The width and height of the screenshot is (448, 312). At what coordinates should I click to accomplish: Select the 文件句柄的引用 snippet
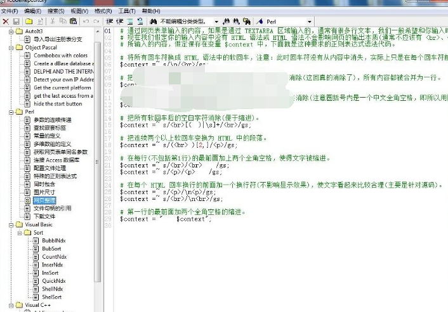click(x=52, y=209)
